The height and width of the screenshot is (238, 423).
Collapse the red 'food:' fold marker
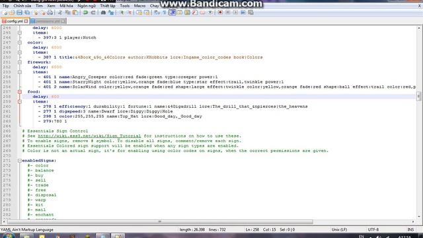[x=20, y=92]
